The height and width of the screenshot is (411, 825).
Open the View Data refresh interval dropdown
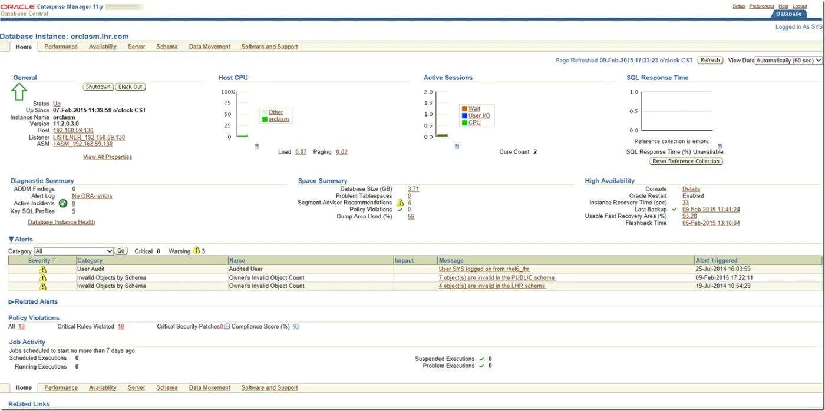click(788, 61)
